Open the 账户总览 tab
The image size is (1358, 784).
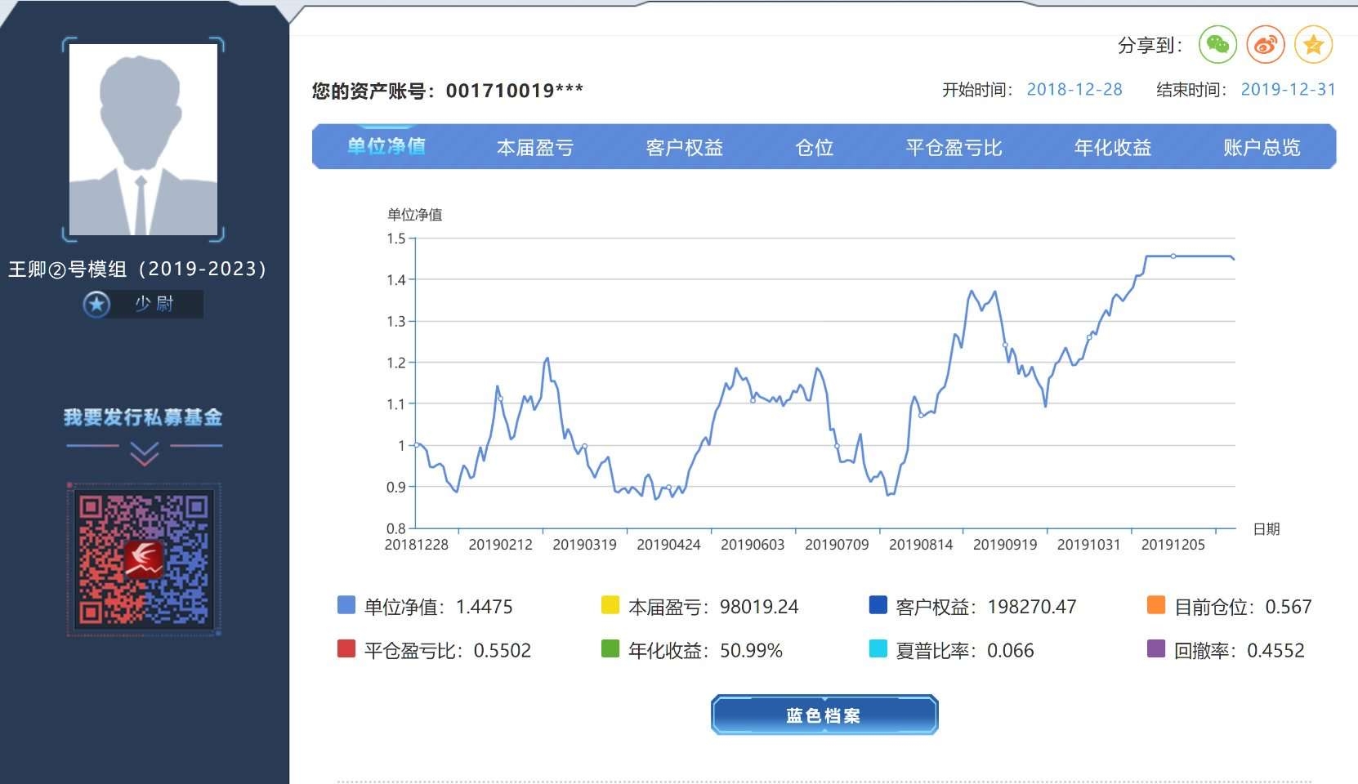click(1262, 148)
